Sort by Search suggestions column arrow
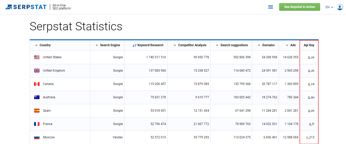The height and width of the screenshot is (144, 346). (217, 45)
